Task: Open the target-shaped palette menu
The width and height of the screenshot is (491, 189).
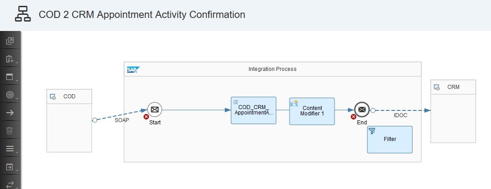Action: click(10, 95)
